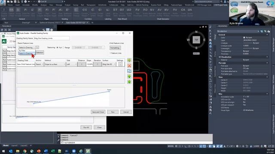The width and height of the screenshot is (275, 154).
Task: Open the Side dropdown showing Left
Action: point(72,64)
